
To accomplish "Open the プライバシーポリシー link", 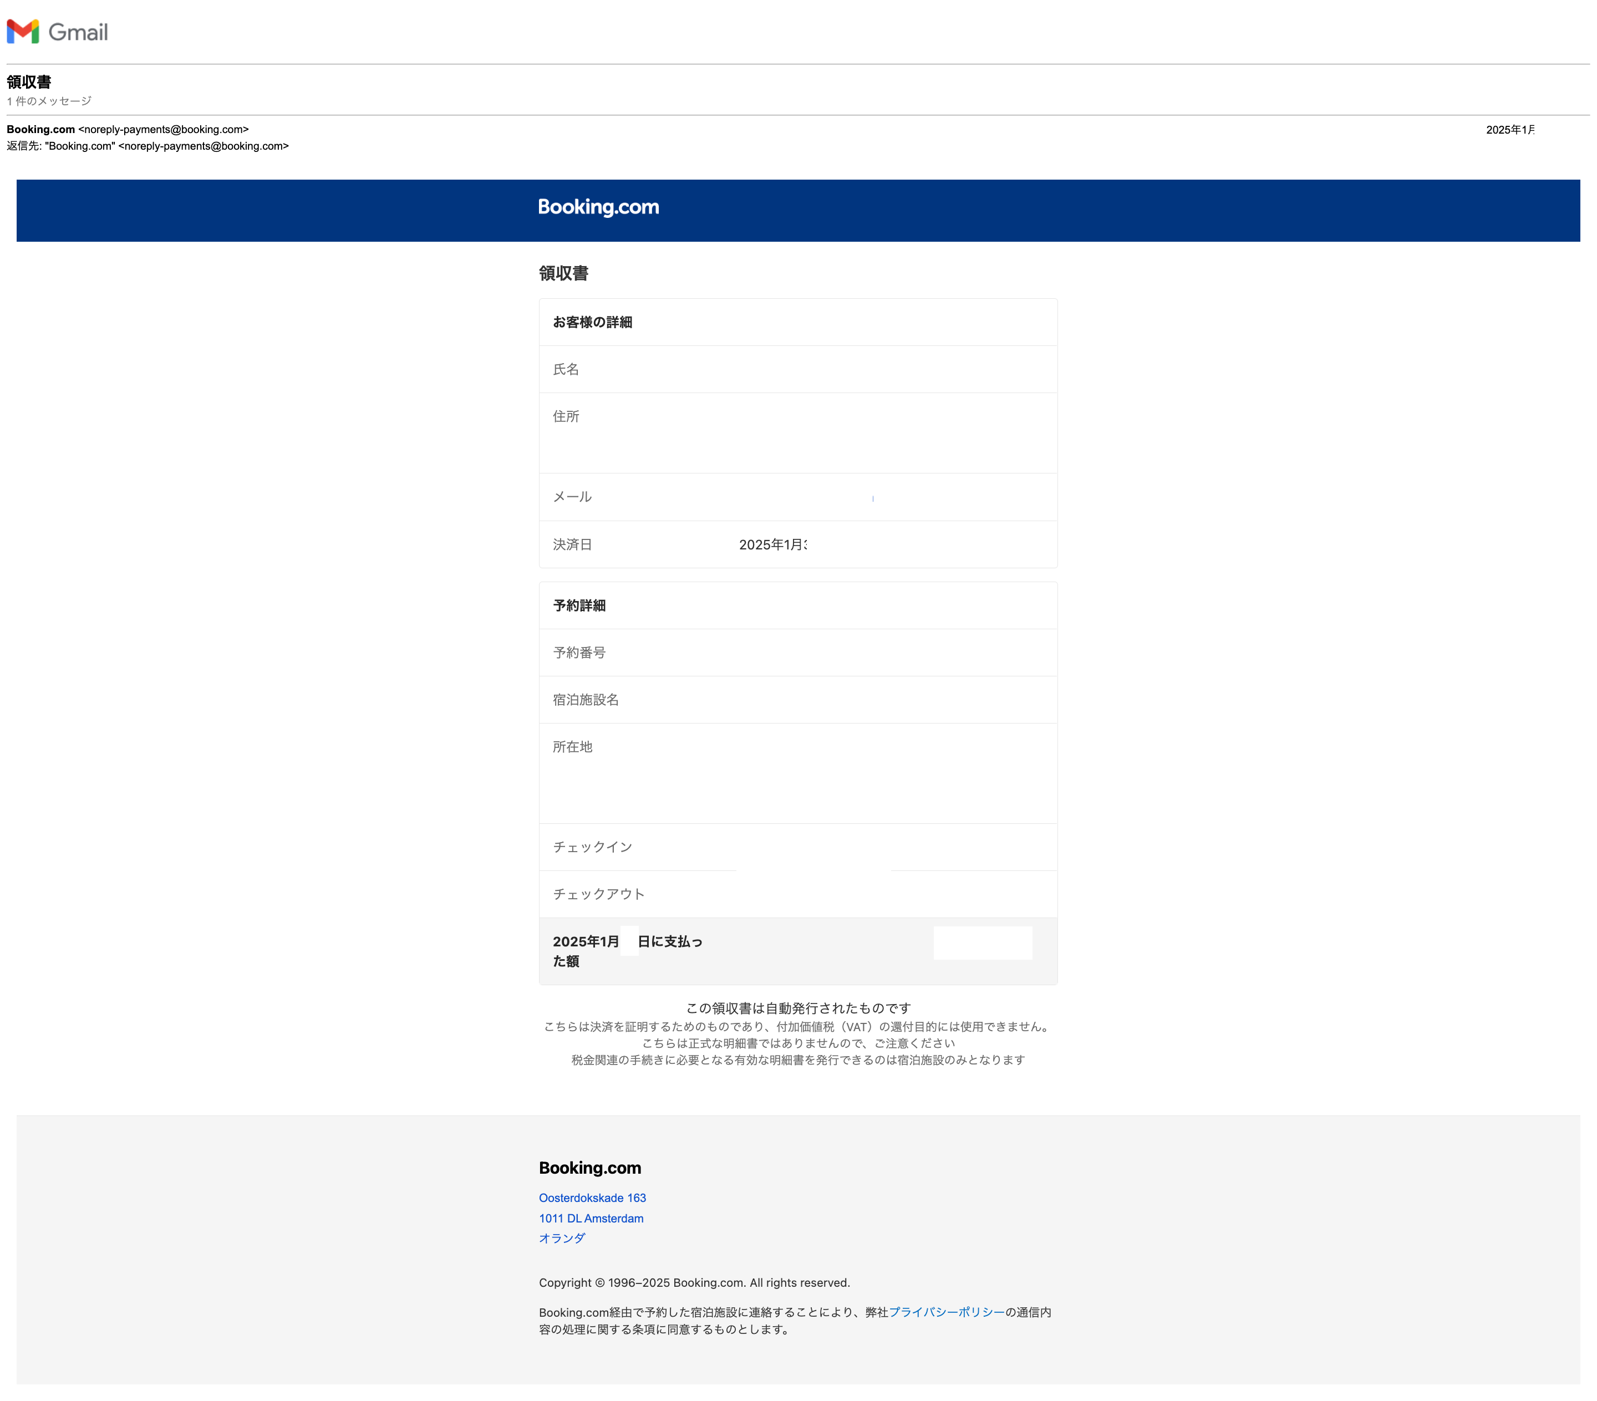I will point(947,1313).
